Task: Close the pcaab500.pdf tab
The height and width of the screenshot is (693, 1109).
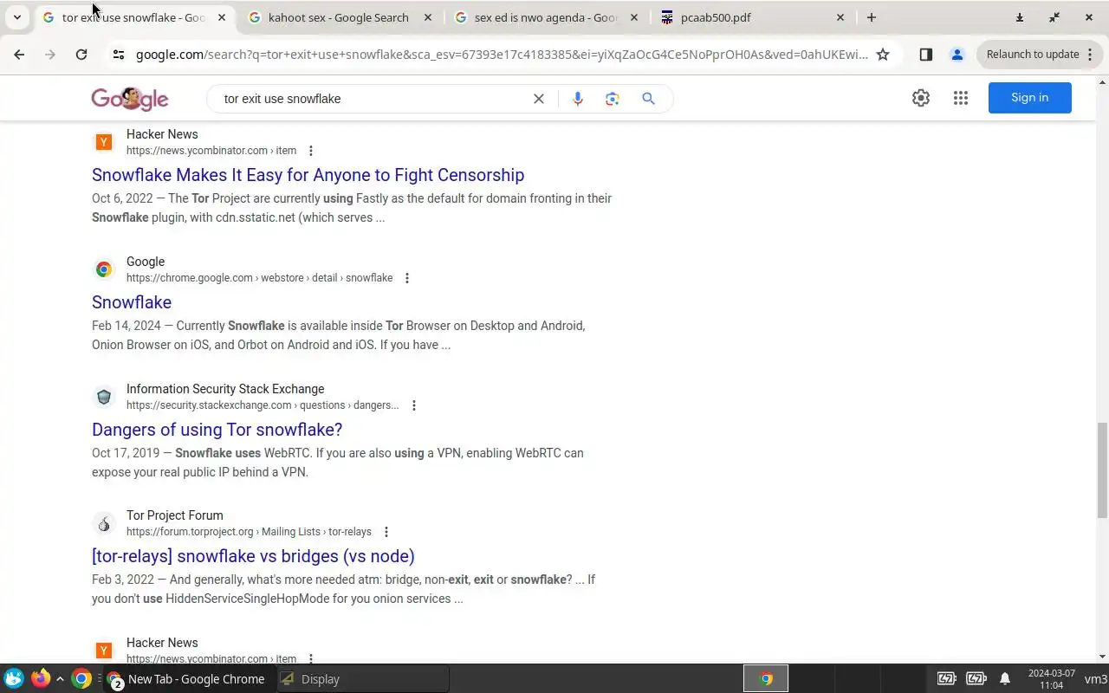Action: click(840, 17)
